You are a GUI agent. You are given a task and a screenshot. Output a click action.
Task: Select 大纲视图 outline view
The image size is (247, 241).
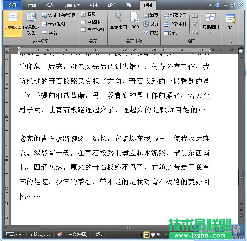click(x=53, y=24)
